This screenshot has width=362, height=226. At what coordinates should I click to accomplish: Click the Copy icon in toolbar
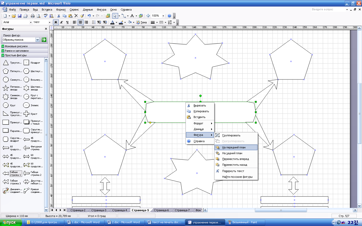(64, 16)
